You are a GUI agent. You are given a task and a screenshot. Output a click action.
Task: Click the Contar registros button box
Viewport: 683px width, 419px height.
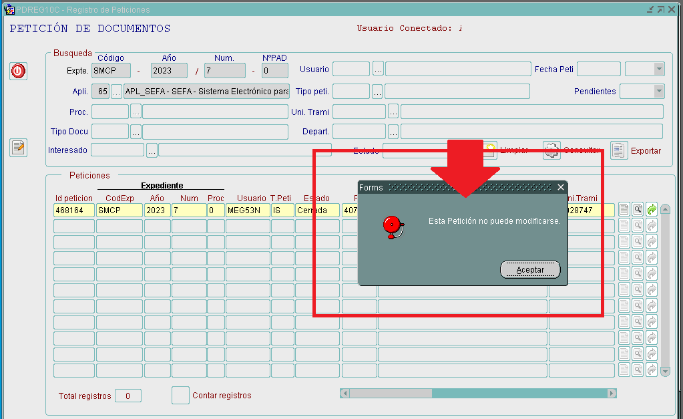coord(180,395)
